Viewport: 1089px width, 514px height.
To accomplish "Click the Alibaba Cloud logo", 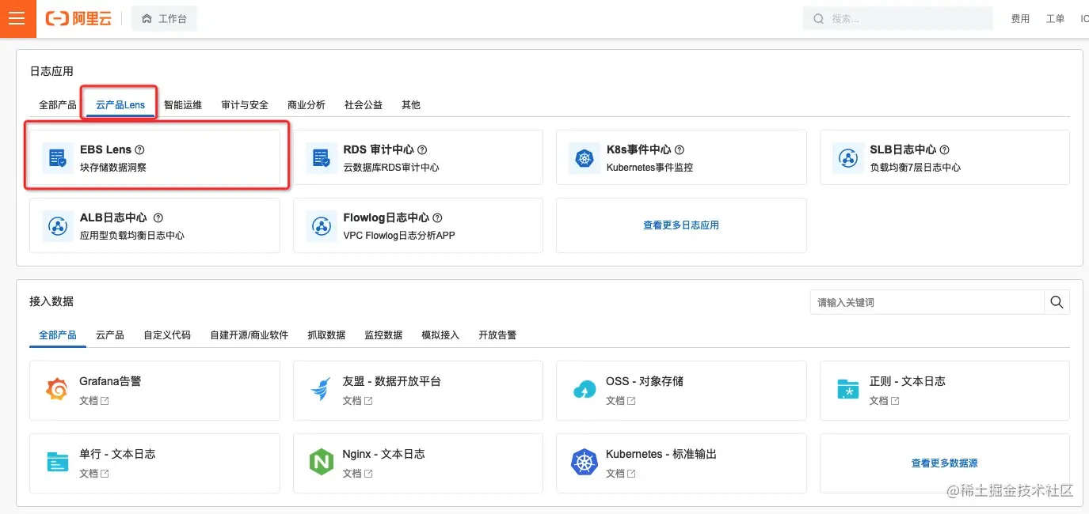I will (x=78, y=18).
